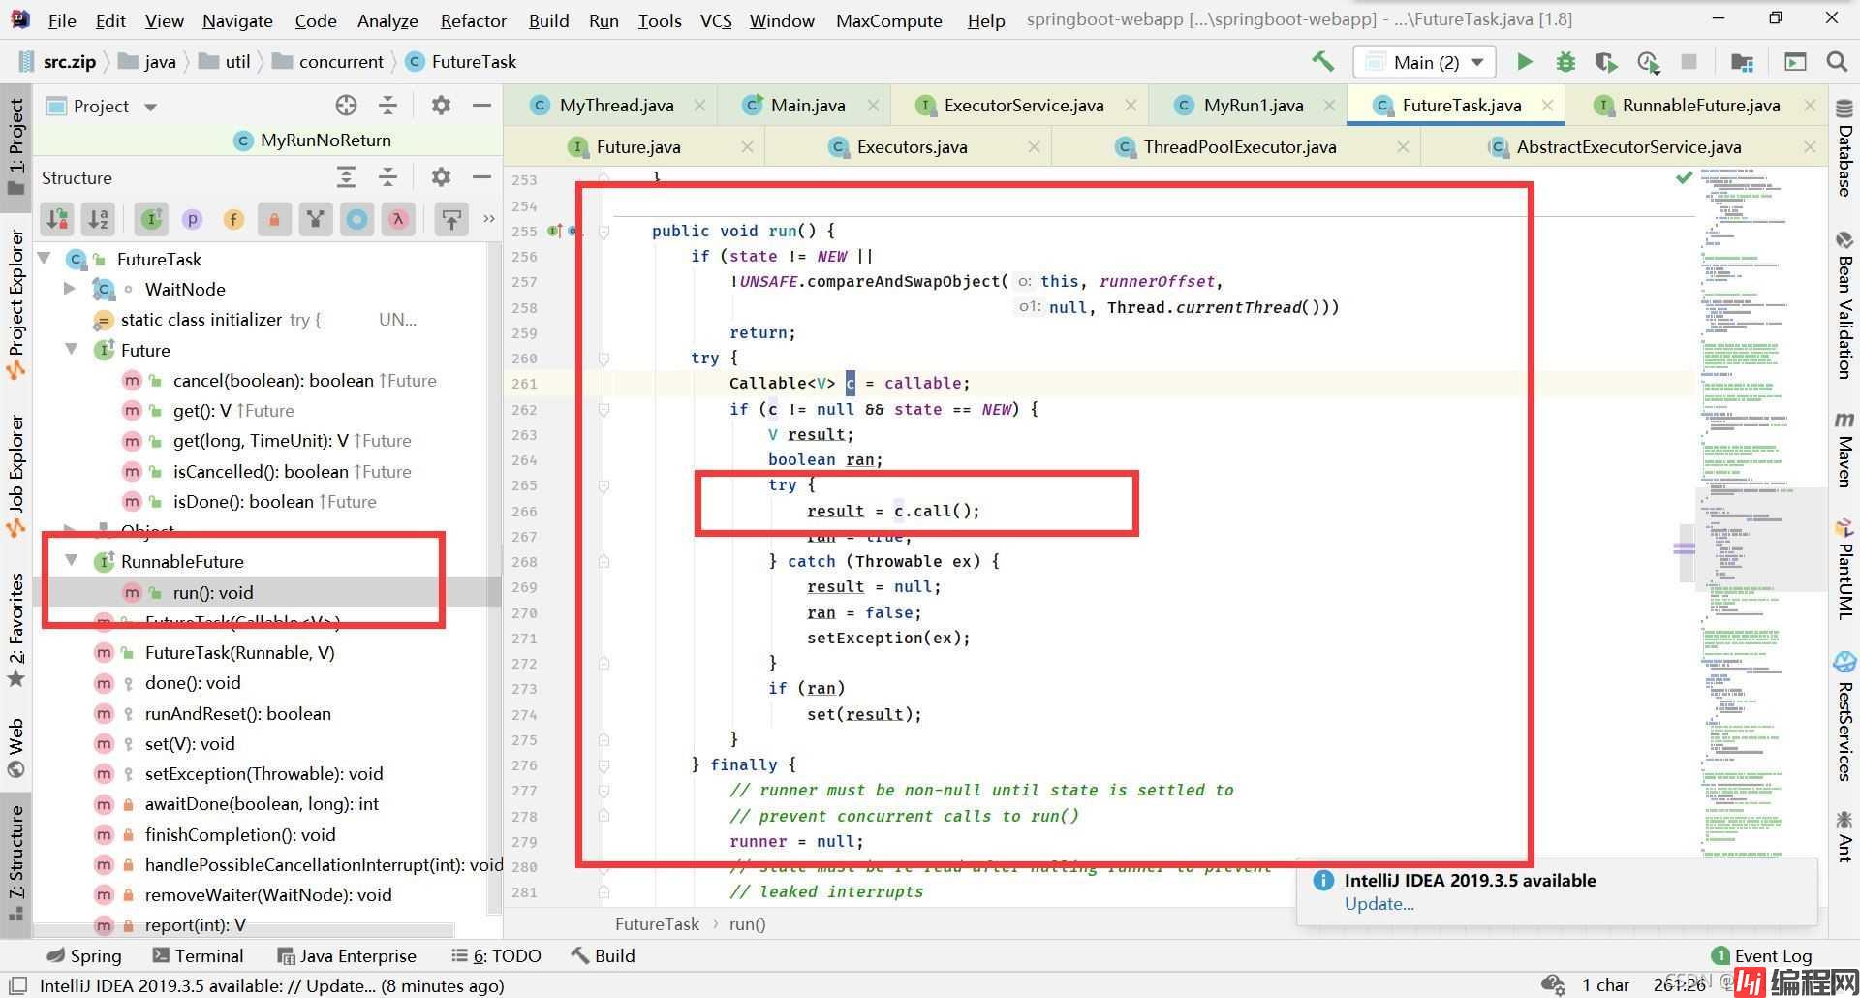Start debugging with the bug icon
The height and width of the screenshot is (998, 1860).
pos(1565,62)
